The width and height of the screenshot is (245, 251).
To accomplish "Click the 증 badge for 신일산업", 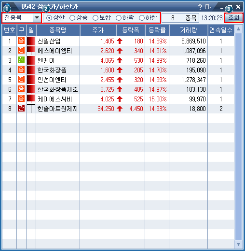I will 21,41.
